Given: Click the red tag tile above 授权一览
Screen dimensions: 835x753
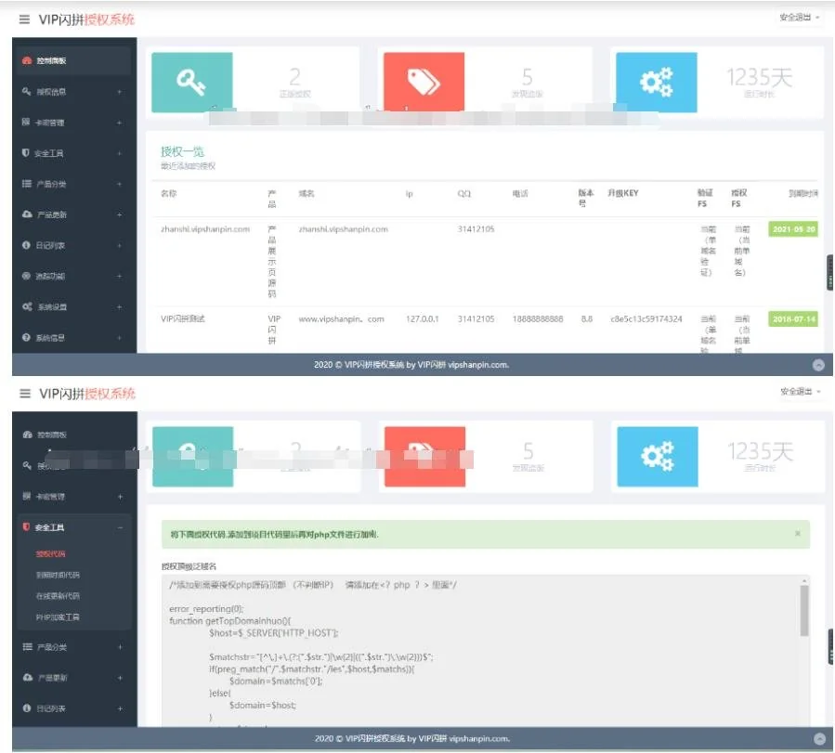Looking at the screenshot, I should 424,83.
